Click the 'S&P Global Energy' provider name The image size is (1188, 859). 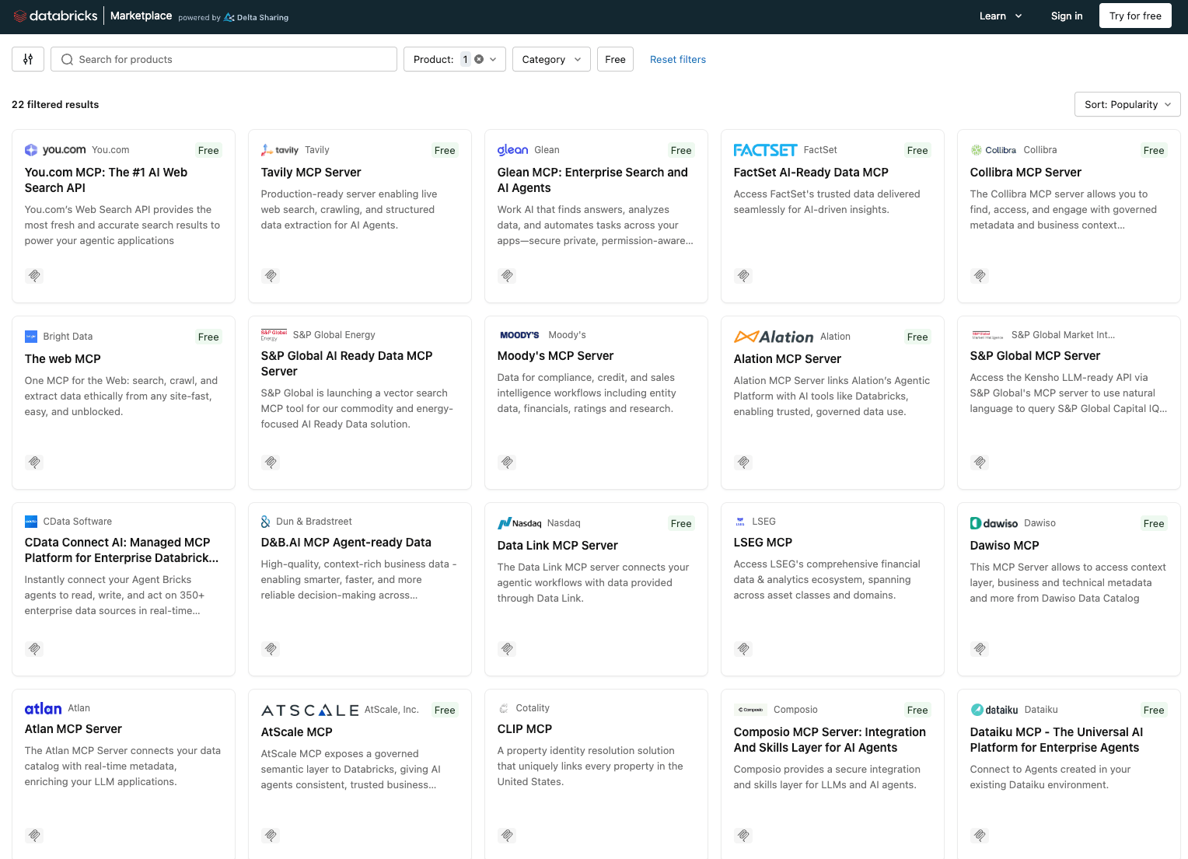tap(334, 334)
